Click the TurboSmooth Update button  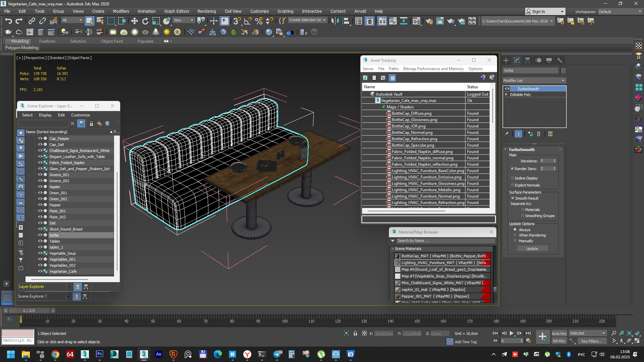(532, 249)
